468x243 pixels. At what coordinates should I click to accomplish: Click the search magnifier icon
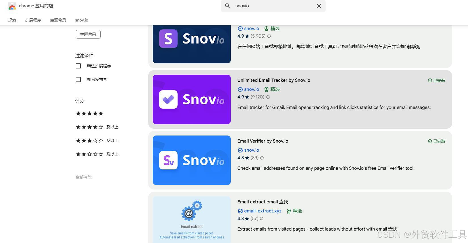coord(227,6)
